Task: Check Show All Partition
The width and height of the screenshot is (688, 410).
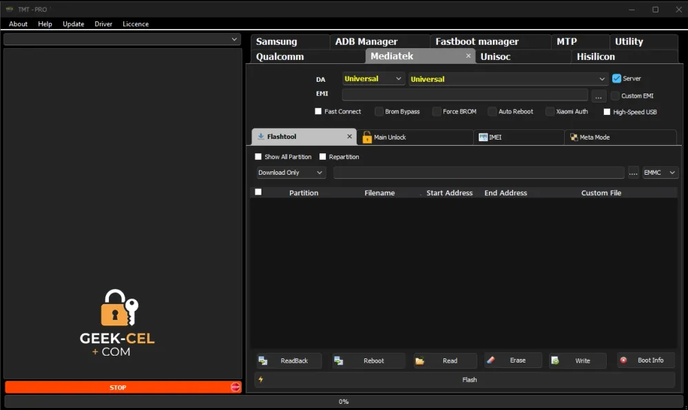Action: coord(258,157)
